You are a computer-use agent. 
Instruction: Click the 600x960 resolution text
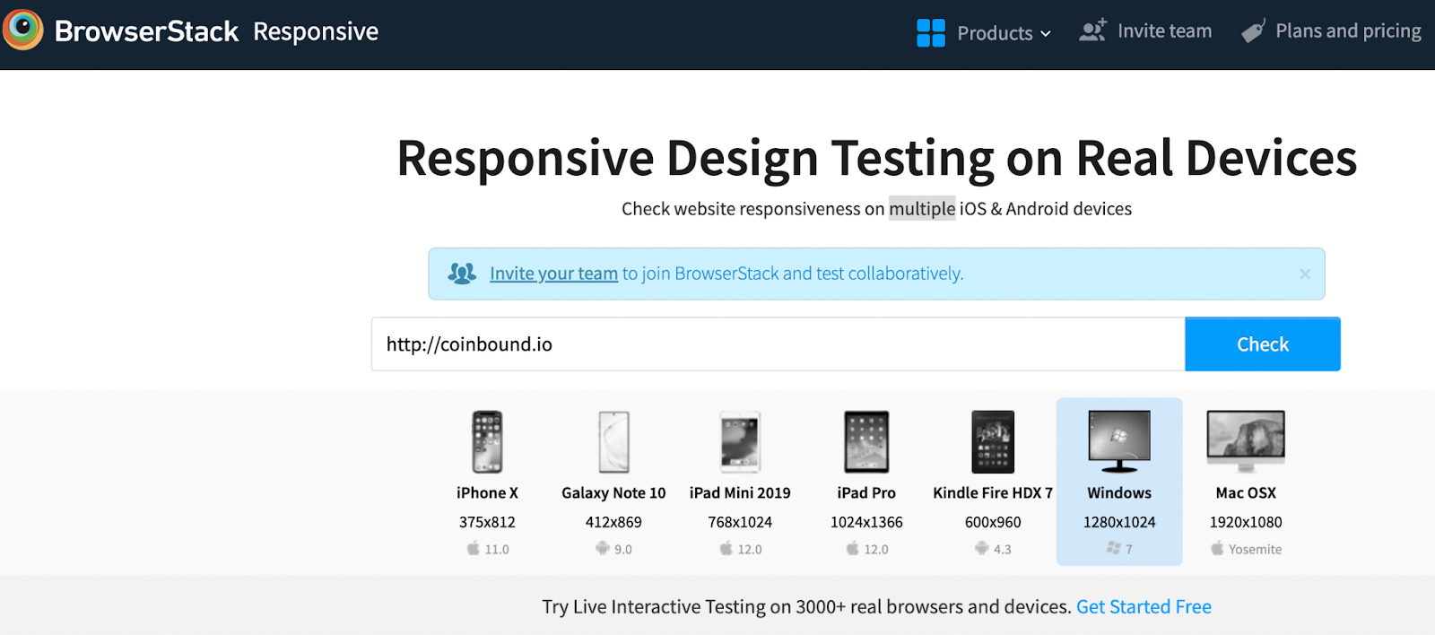993,522
